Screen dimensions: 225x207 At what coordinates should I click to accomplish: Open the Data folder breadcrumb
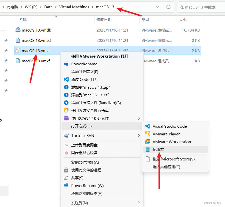point(48,7)
